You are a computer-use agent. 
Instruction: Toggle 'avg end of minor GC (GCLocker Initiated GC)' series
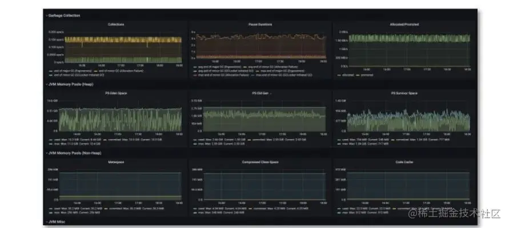[223, 71]
